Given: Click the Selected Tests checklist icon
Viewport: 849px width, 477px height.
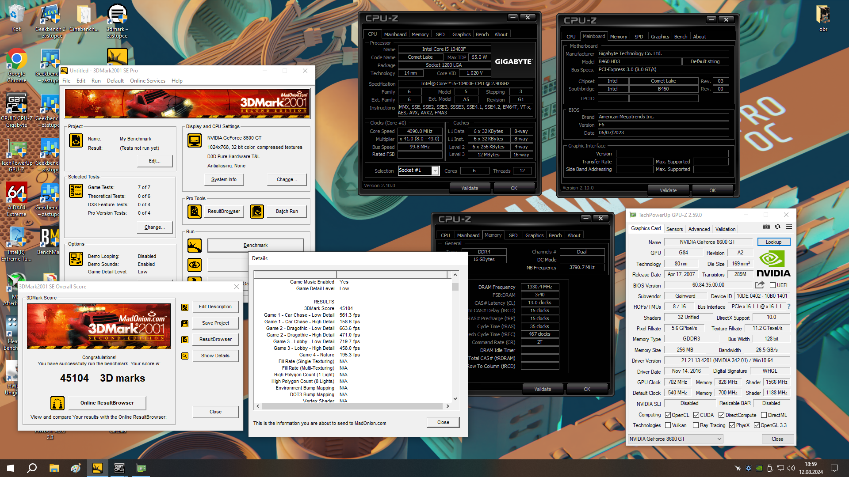Looking at the screenshot, I should (x=76, y=191).
